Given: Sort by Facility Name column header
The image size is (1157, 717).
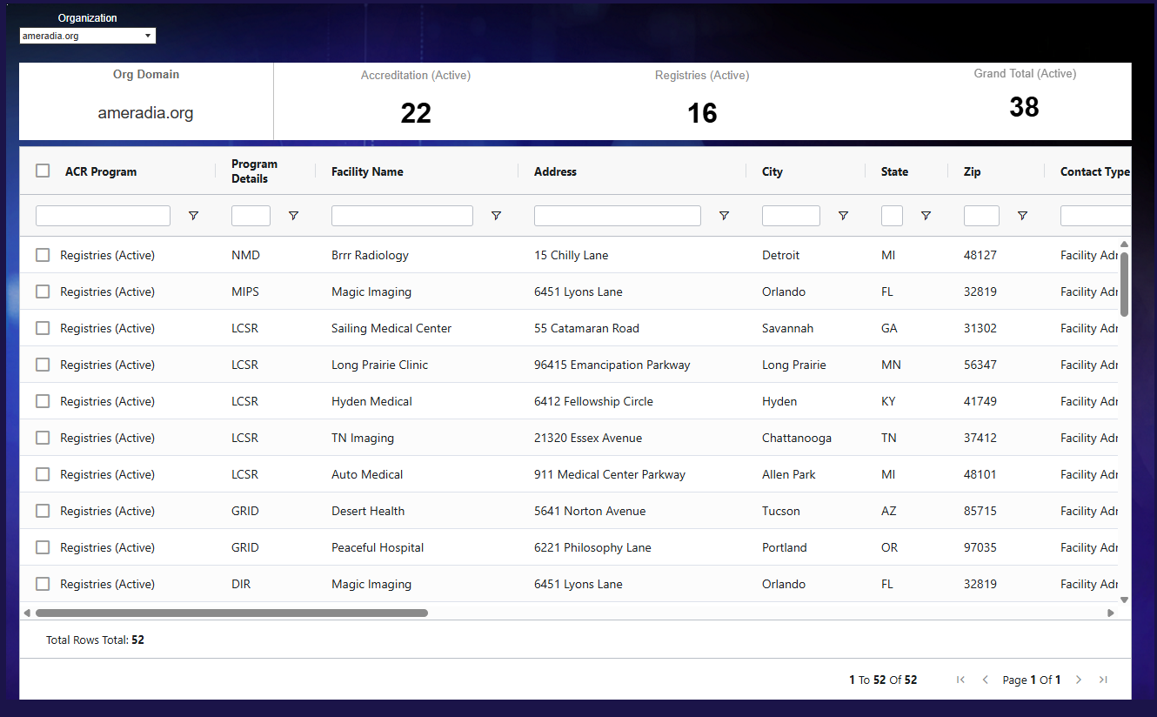Looking at the screenshot, I should (367, 171).
